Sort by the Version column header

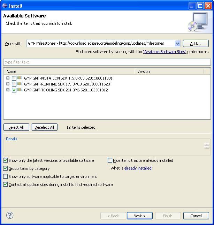click(x=169, y=72)
